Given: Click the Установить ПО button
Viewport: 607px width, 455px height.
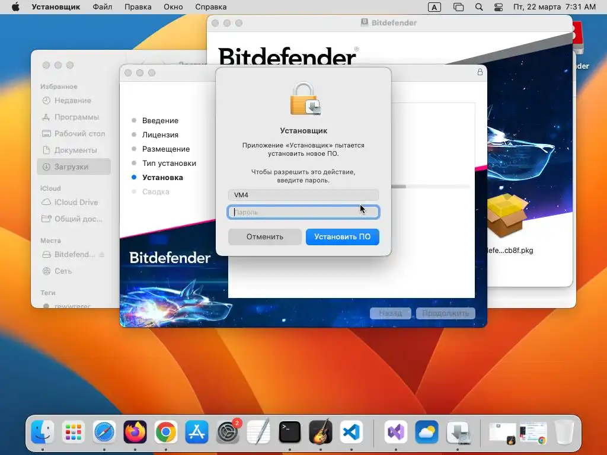Looking at the screenshot, I should [x=342, y=237].
